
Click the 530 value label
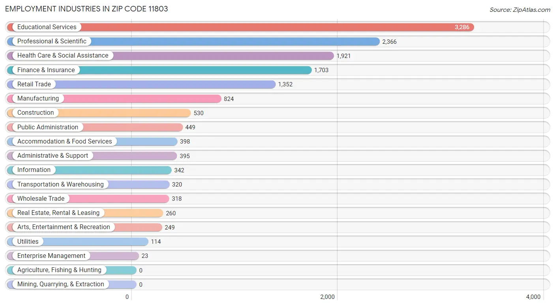pyautogui.click(x=199, y=113)
